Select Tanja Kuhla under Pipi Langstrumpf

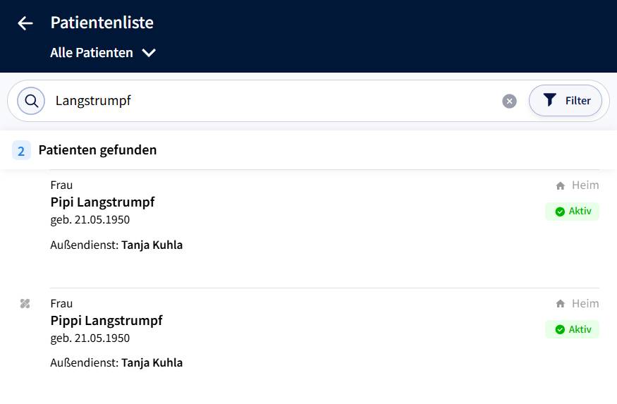point(152,245)
